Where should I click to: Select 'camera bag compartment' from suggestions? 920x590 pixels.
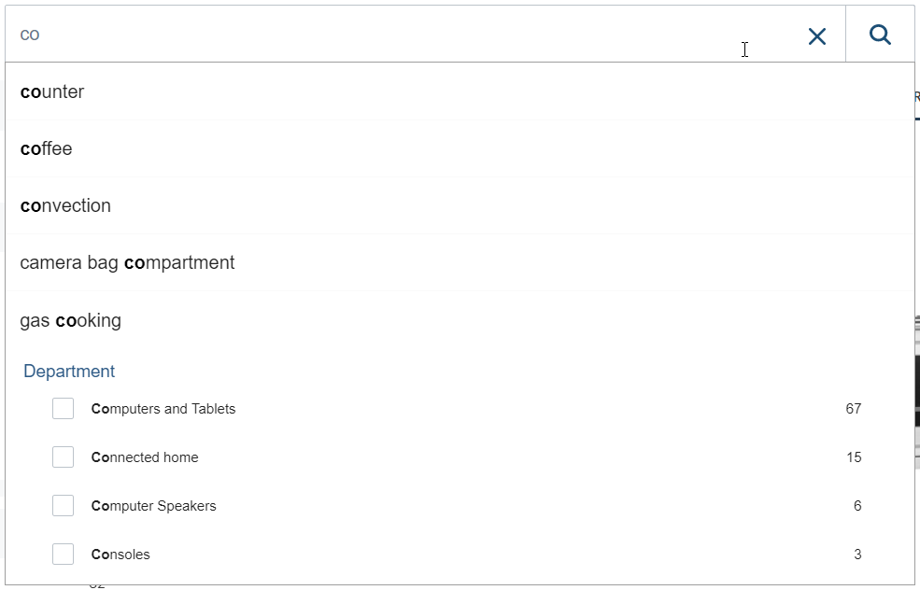tap(127, 262)
